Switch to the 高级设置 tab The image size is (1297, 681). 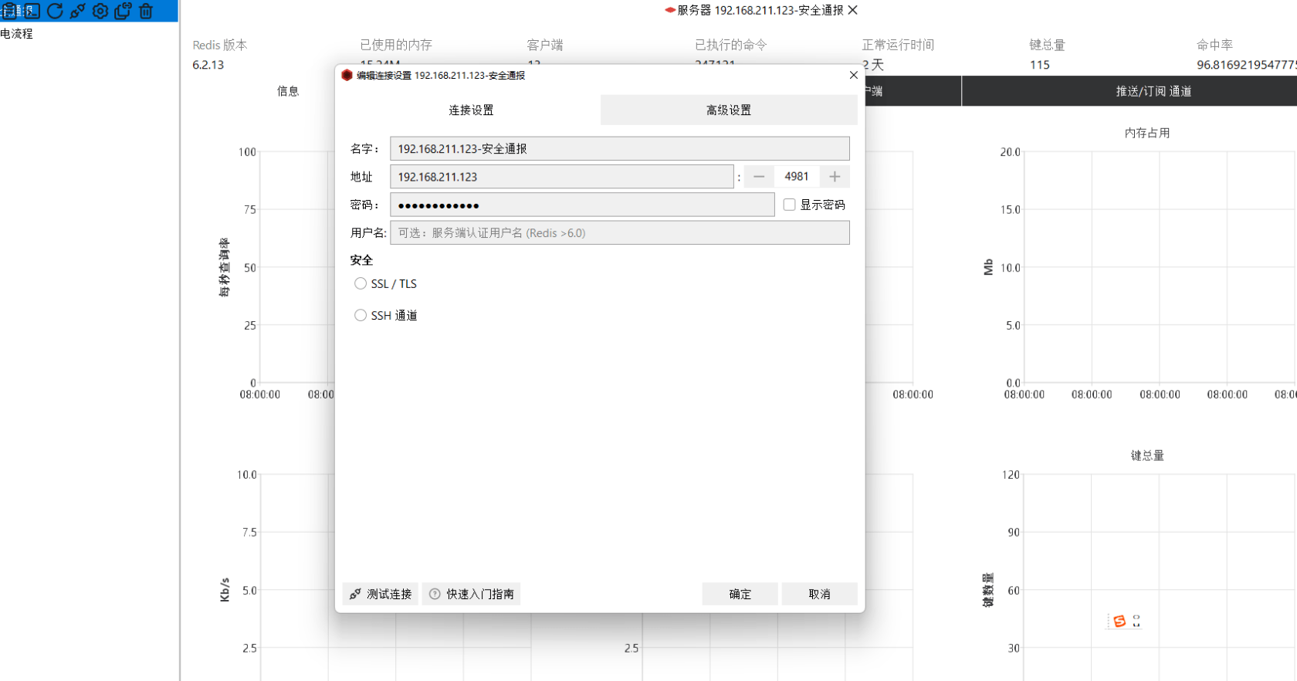(x=729, y=110)
